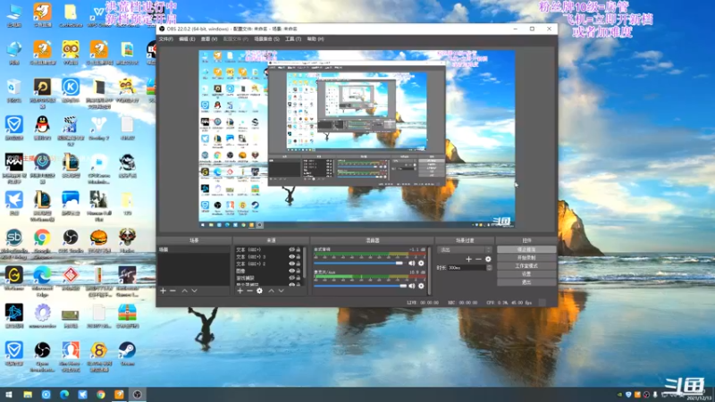Open settings gear for the first mixer channel

coord(421,264)
